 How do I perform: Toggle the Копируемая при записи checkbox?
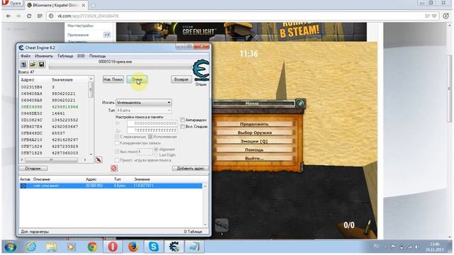pyautogui.click(x=117, y=143)
